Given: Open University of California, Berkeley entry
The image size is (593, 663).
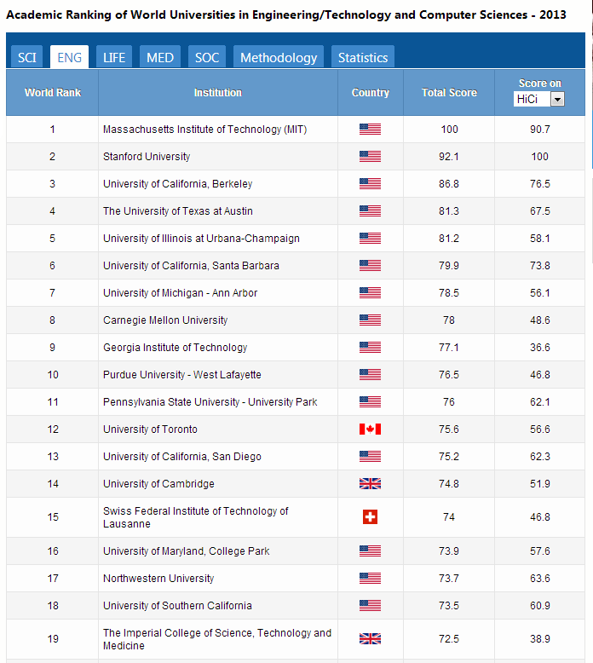Looking at the screenshot, I should [177, 184].
